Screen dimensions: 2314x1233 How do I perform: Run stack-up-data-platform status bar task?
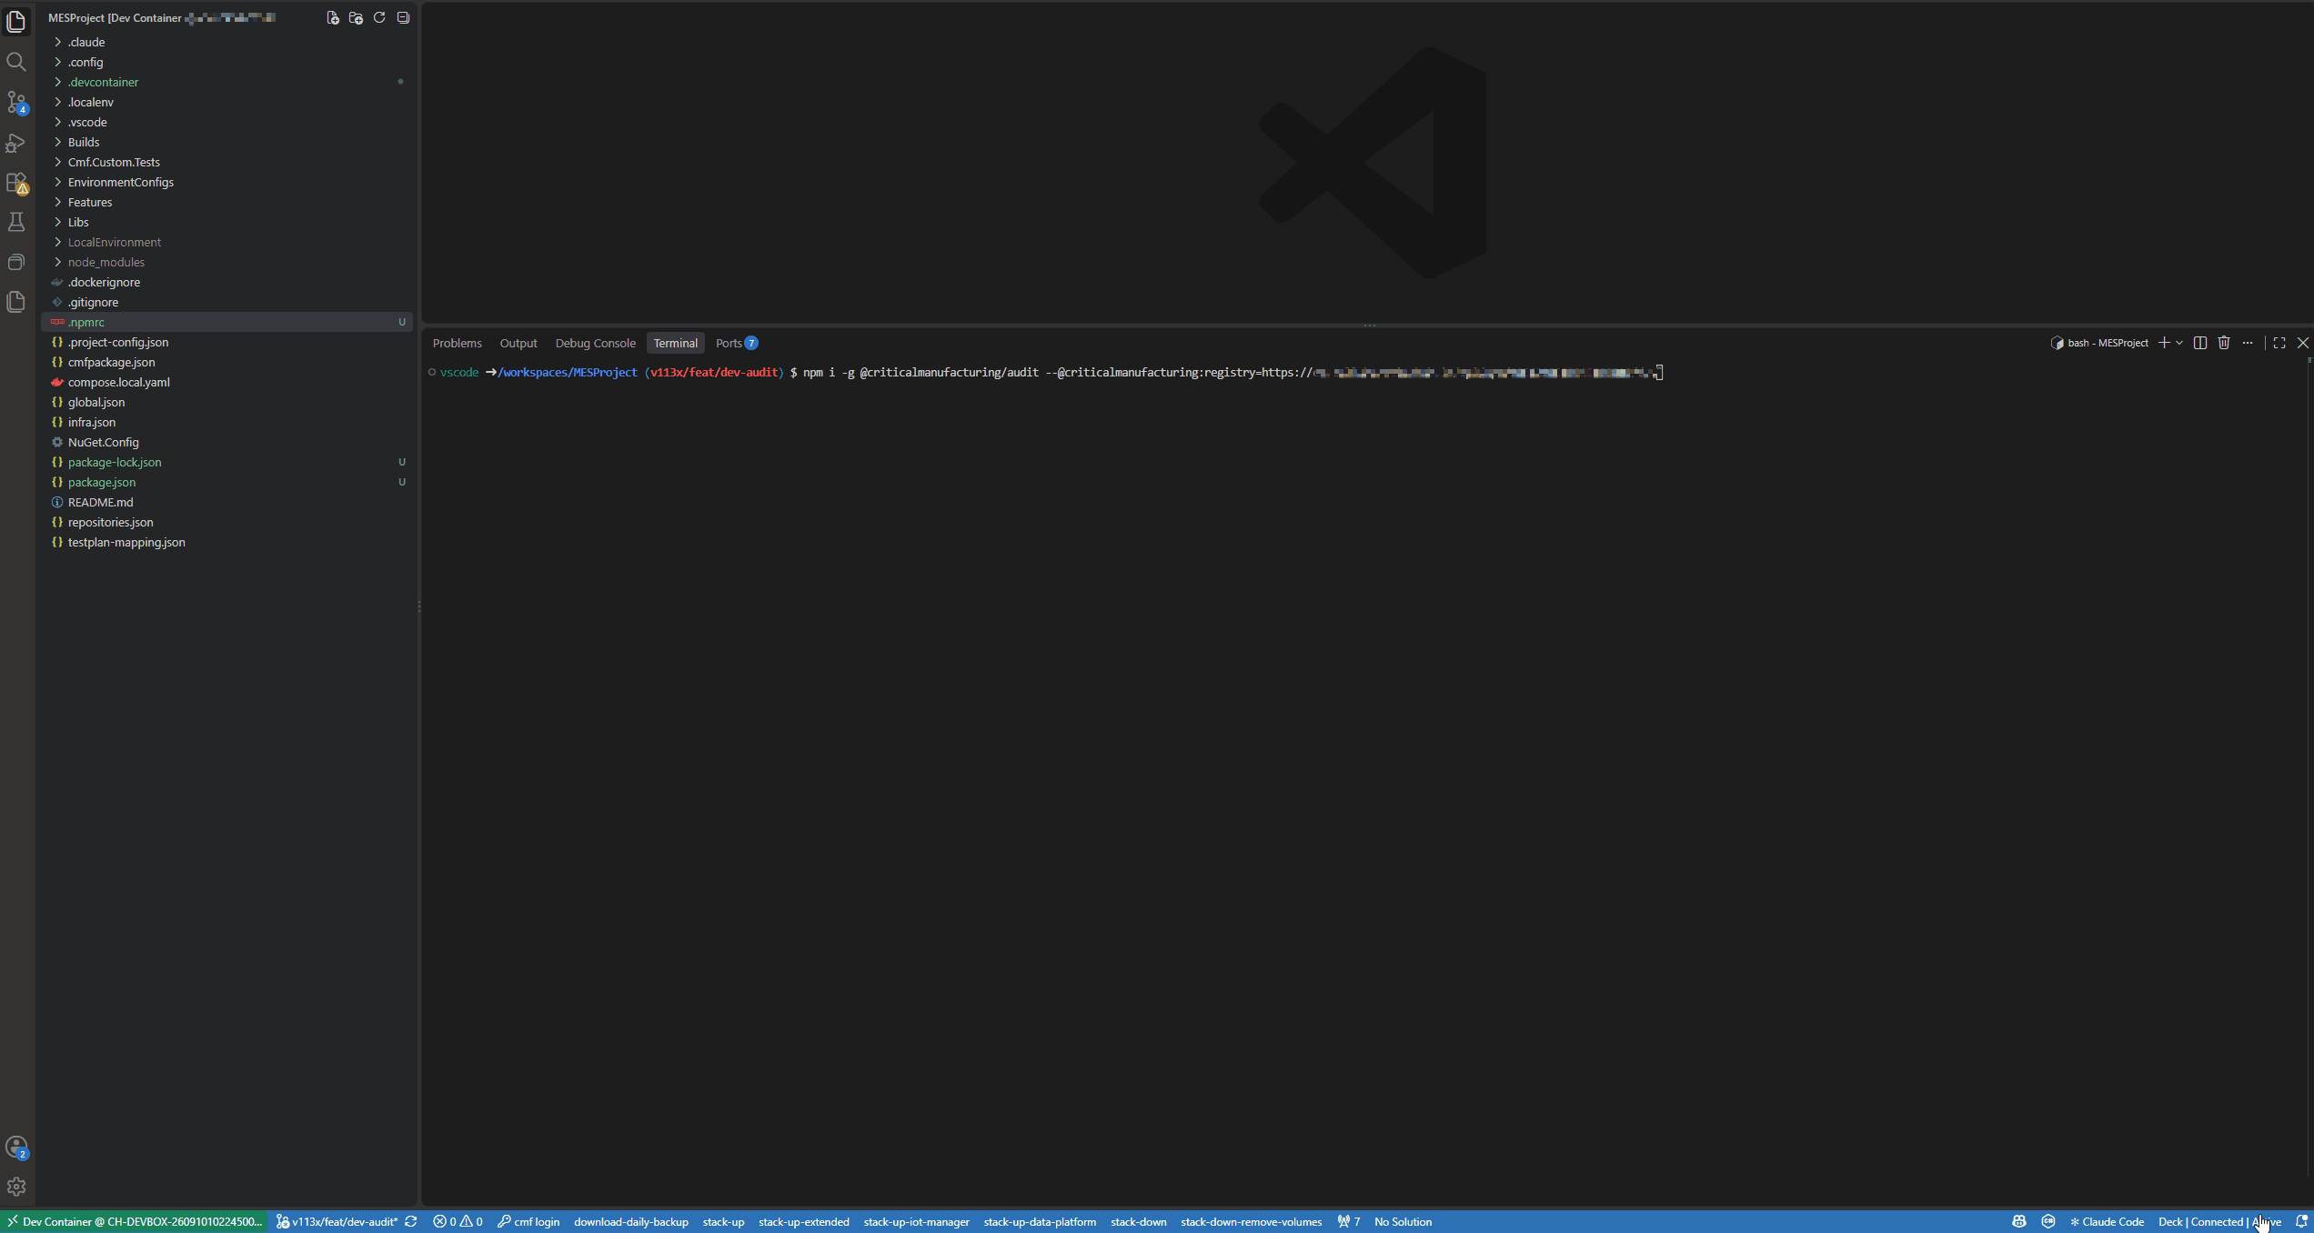(1040, 1221)
